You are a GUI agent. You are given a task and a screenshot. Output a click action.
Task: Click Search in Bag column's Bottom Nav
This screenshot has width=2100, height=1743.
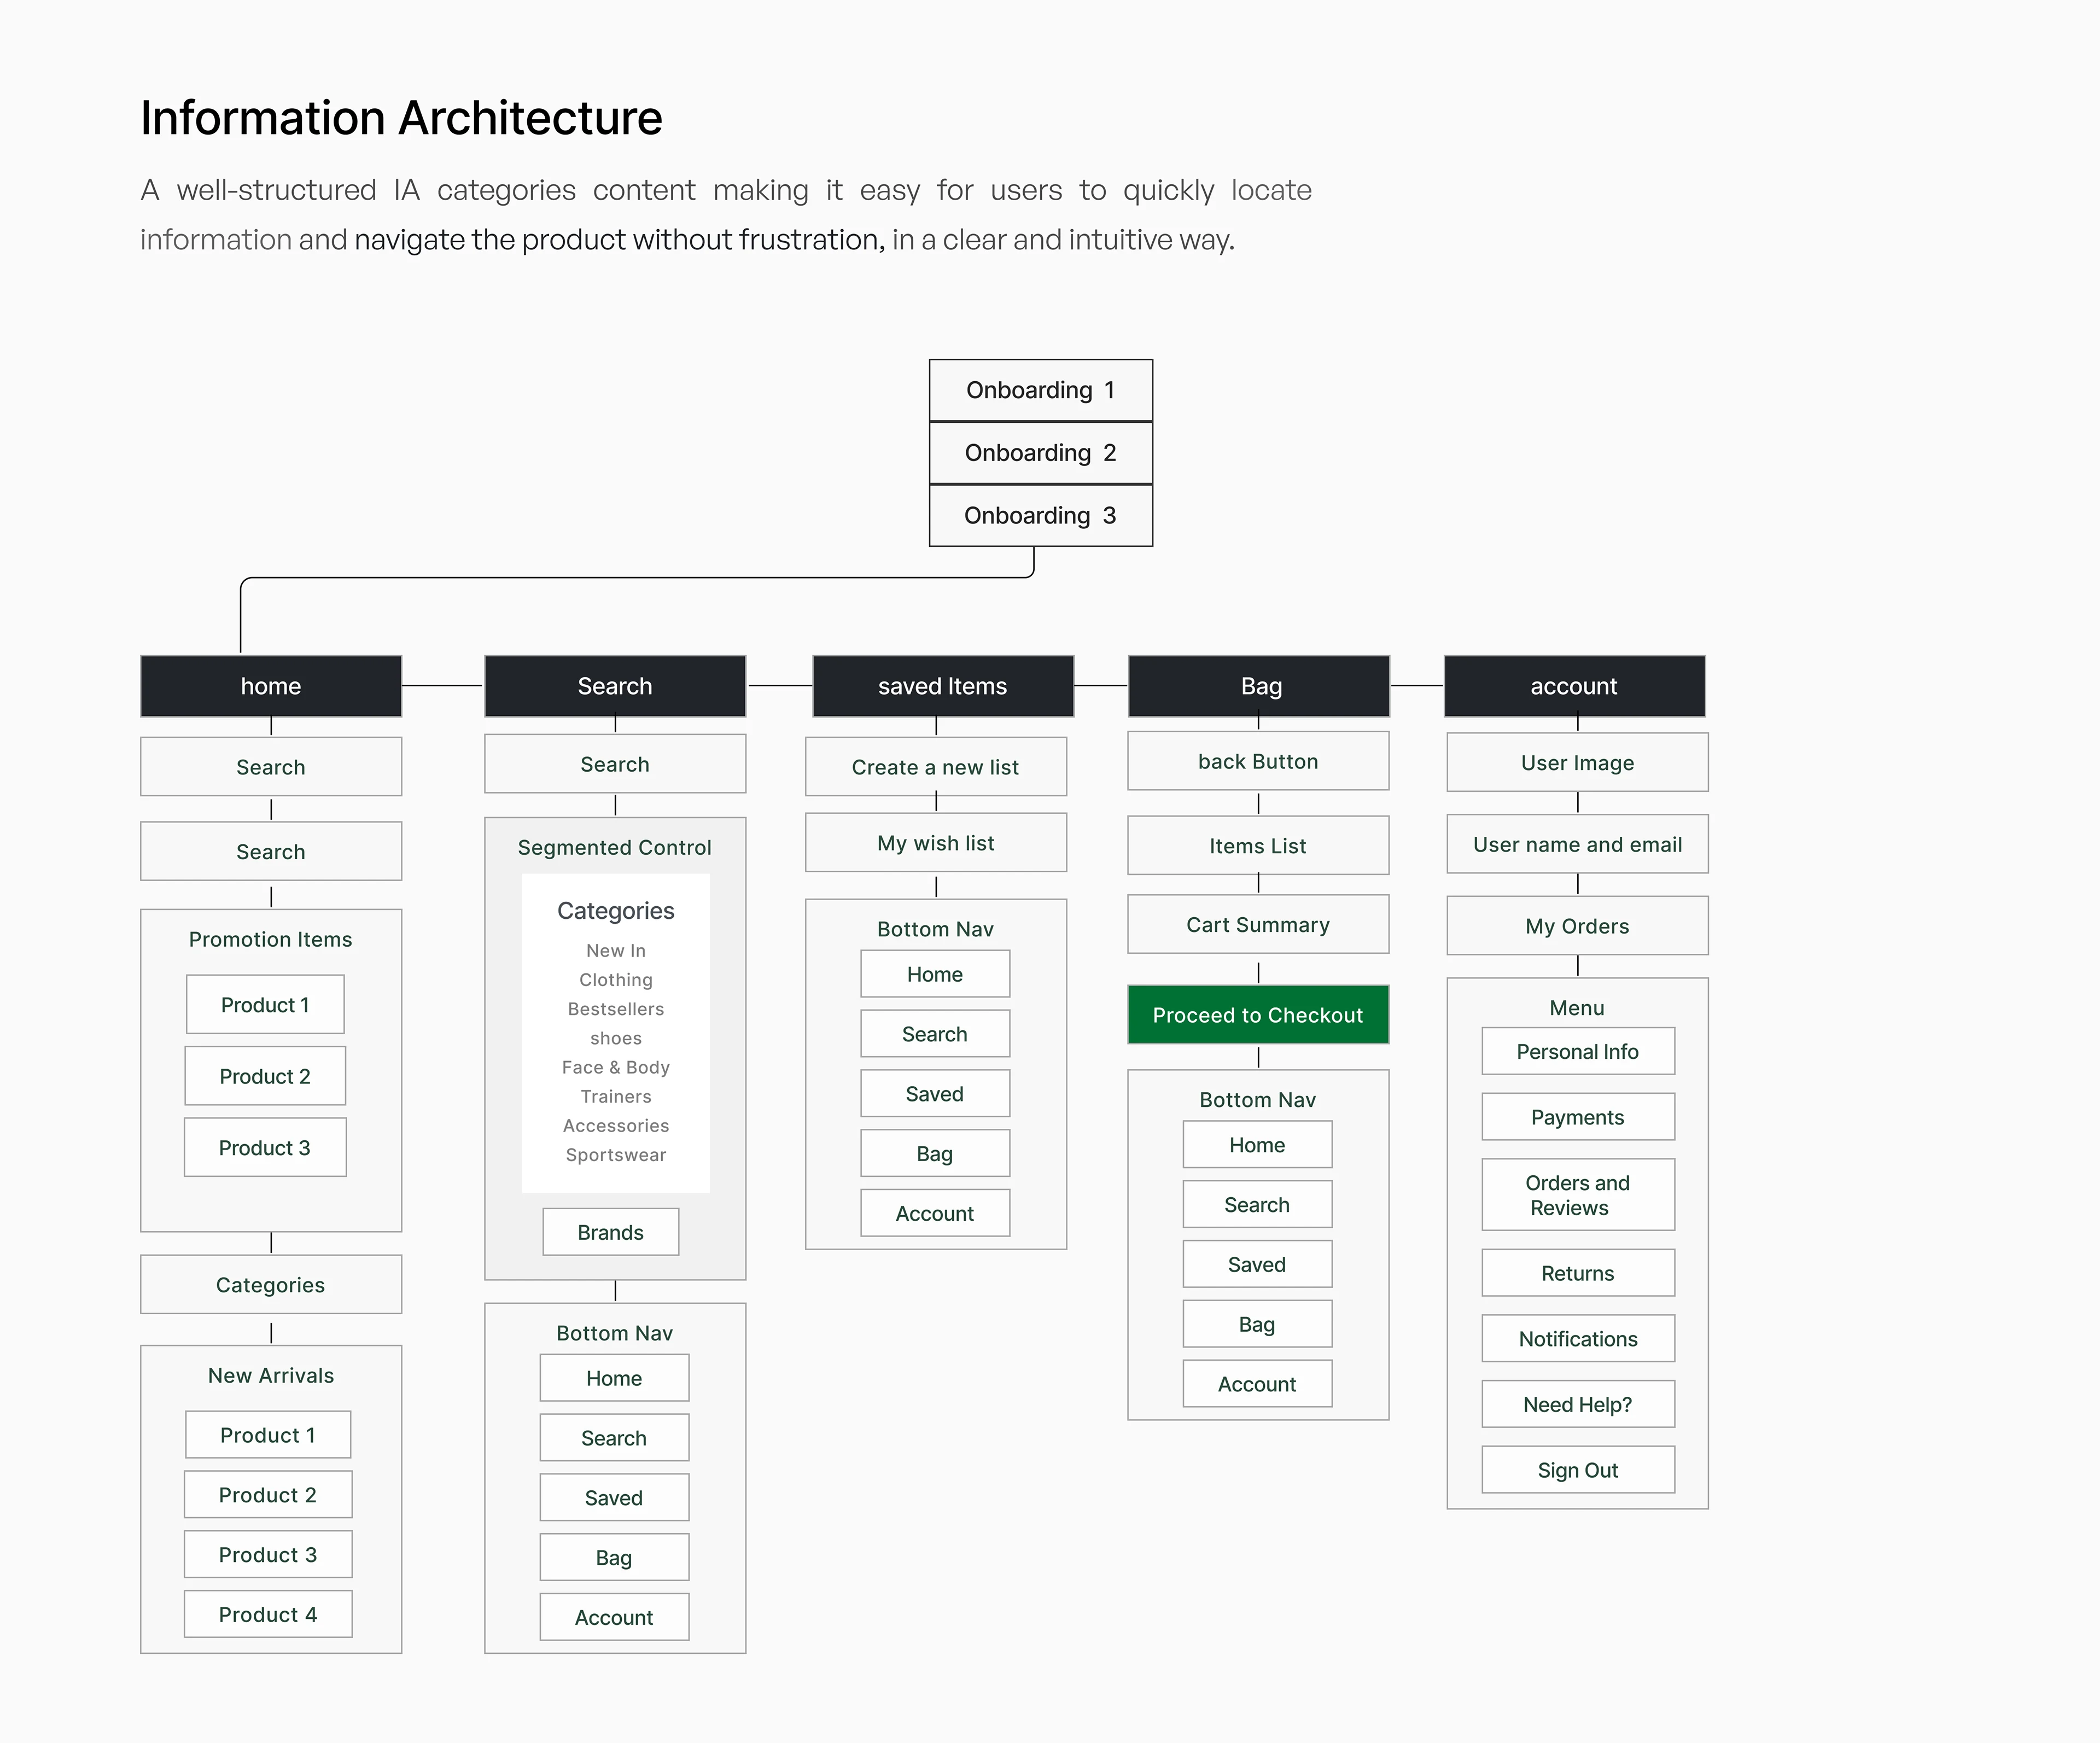click(x=1257, y=1204)
